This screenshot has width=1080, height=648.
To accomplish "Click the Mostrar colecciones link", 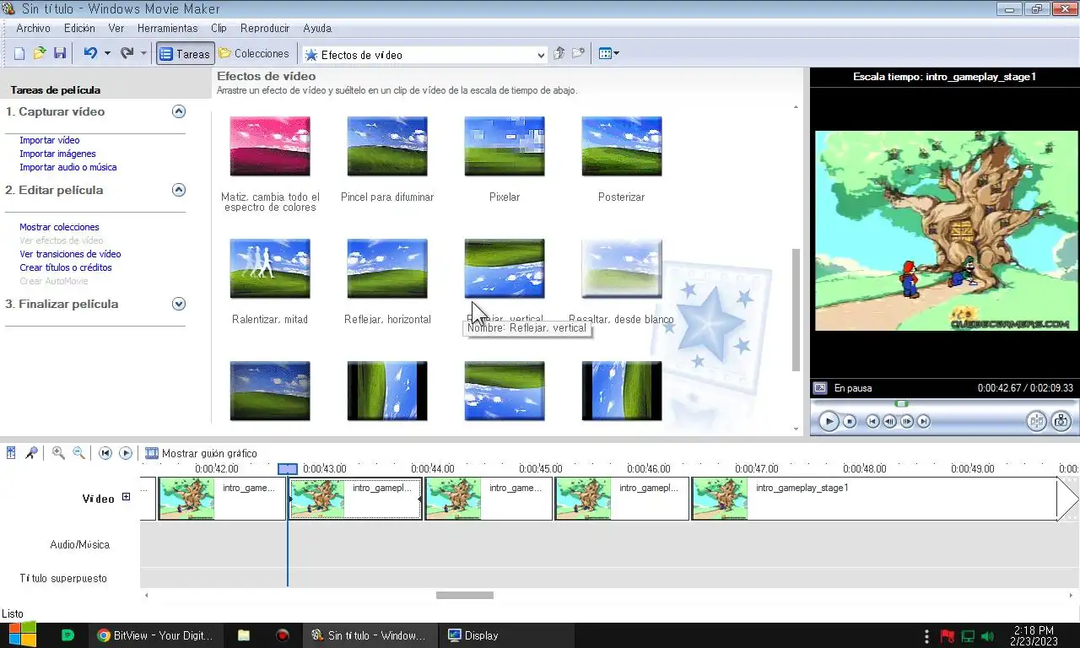I will (59, 227).
